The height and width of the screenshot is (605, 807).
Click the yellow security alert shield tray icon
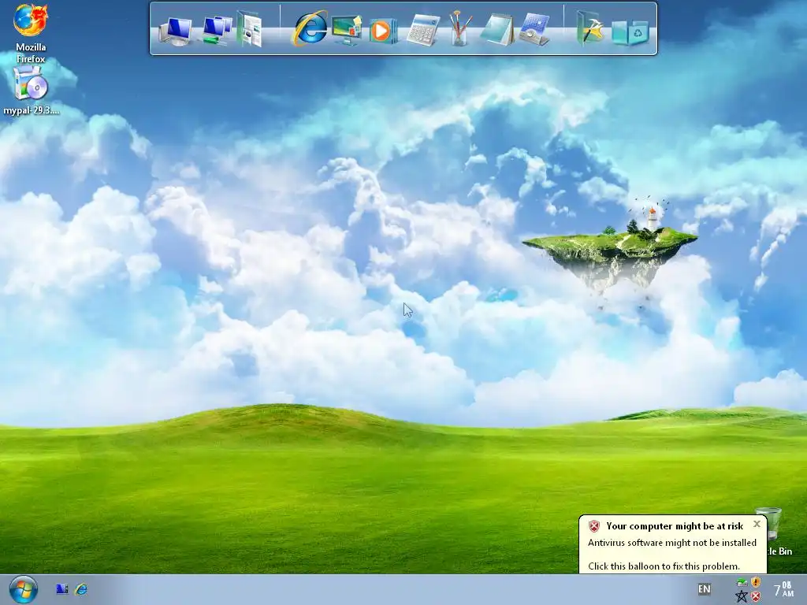tap(756, 582)
